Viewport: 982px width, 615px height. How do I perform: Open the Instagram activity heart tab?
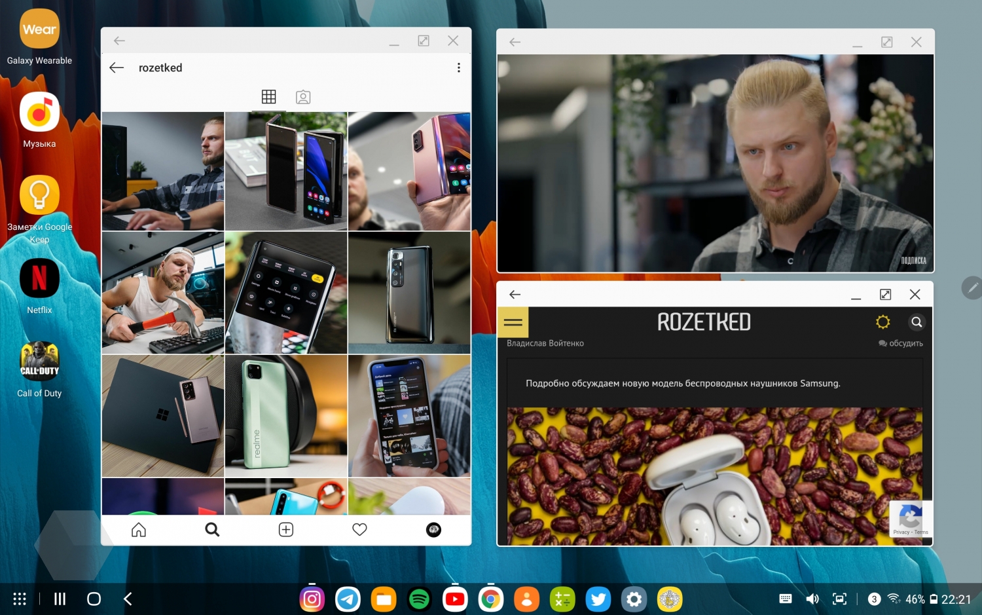point(359,529)
